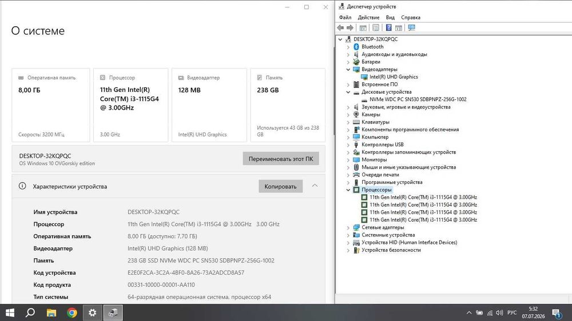Click the volume speaker tray icon

pyautogui.click(x=499, y=313)
